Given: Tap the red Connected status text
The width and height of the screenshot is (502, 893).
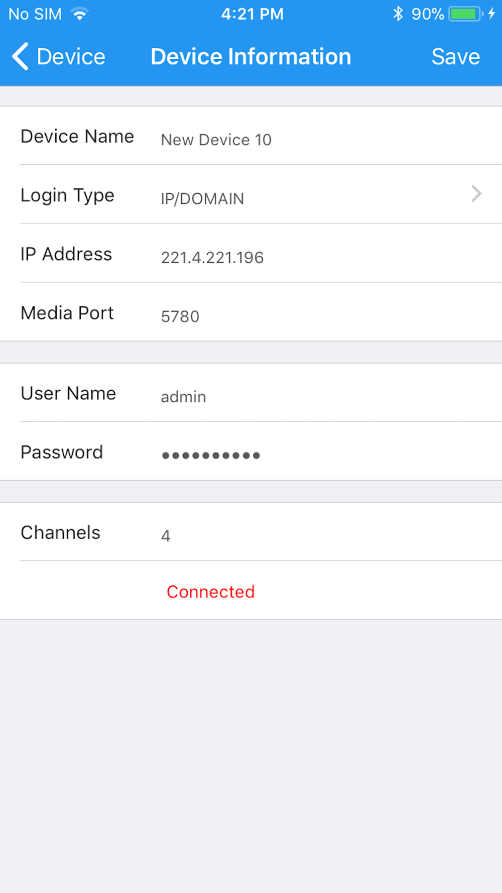Looking at the screenshot, I should coord(210,592).
